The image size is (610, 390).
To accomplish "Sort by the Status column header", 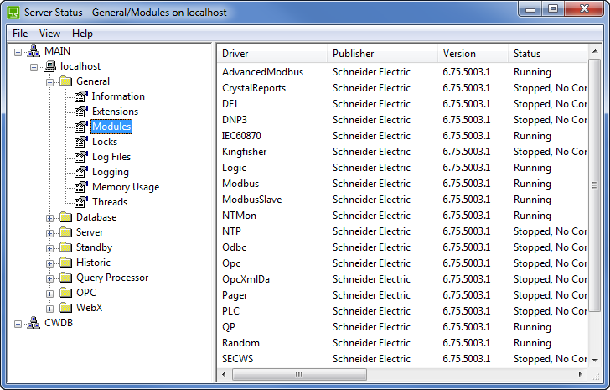I will [548, 54].
